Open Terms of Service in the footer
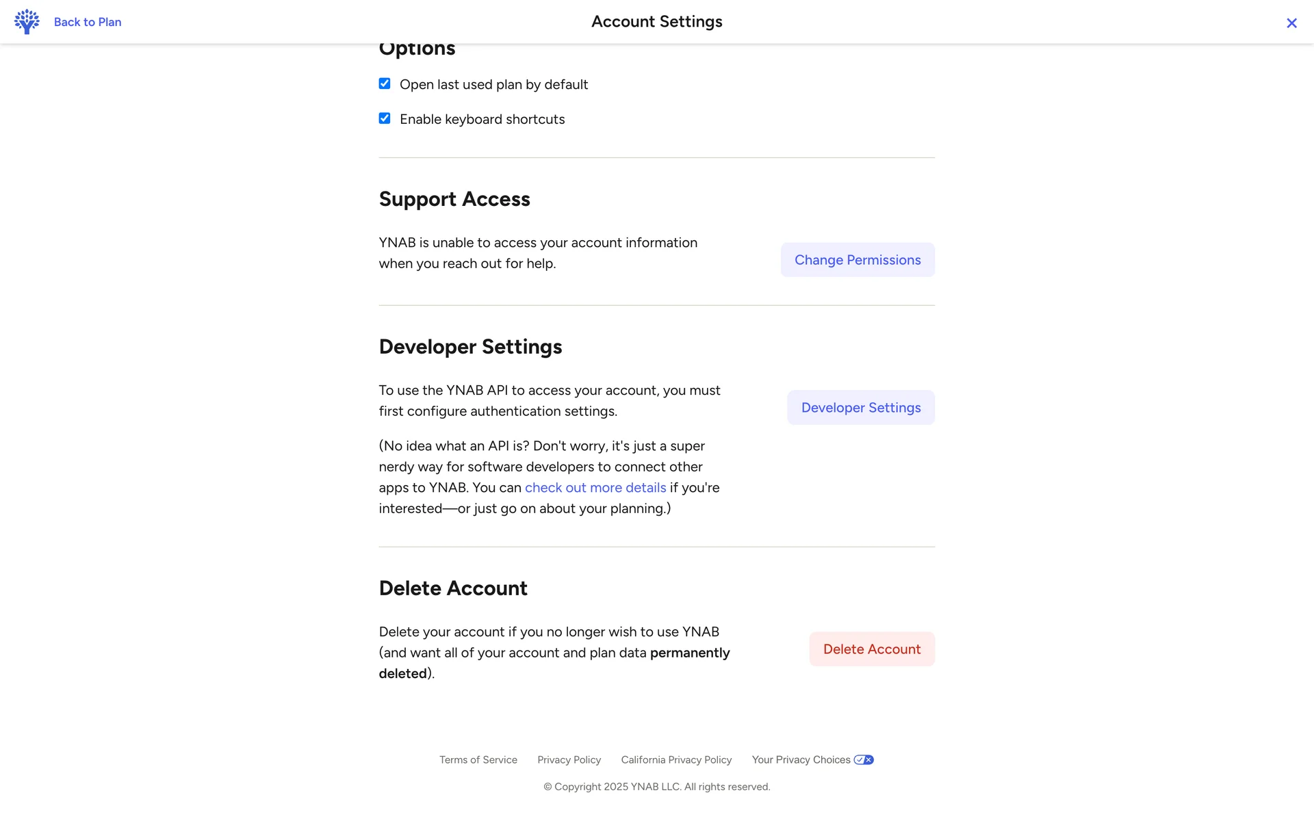This screenshot has height=821, width=1314. click(x=478, y=759)
